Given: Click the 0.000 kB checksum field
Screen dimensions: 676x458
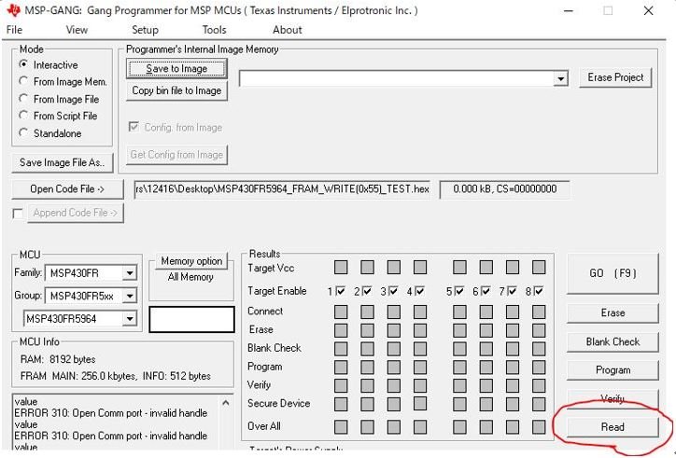Looking at the screenshot, I should click(504, 189).
